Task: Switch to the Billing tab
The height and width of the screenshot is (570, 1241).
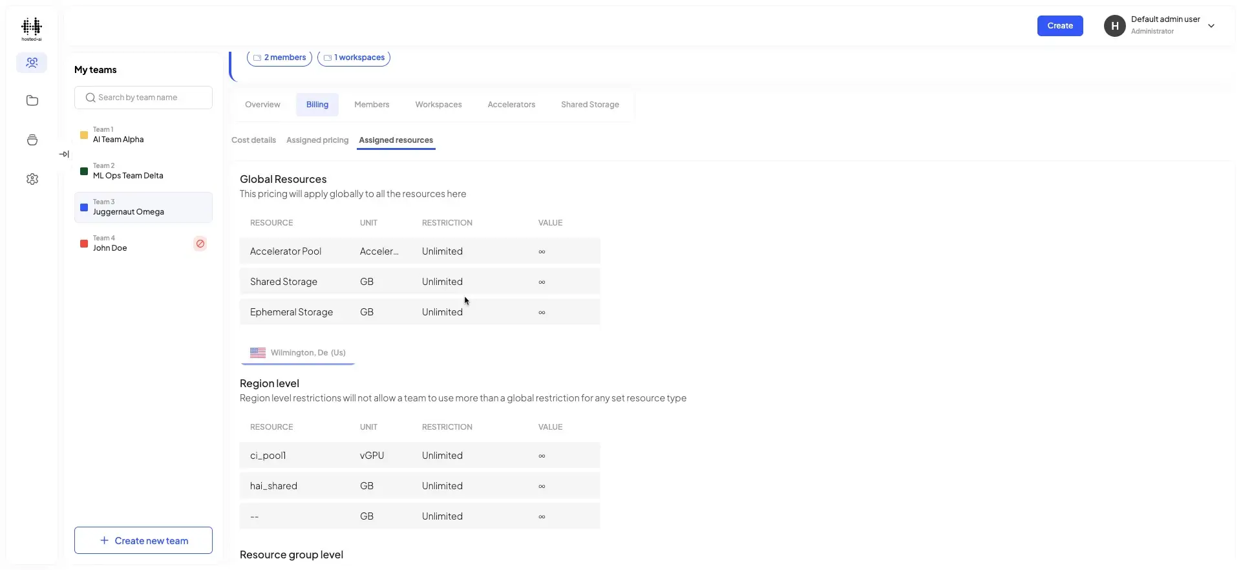Action: point(317,105)
